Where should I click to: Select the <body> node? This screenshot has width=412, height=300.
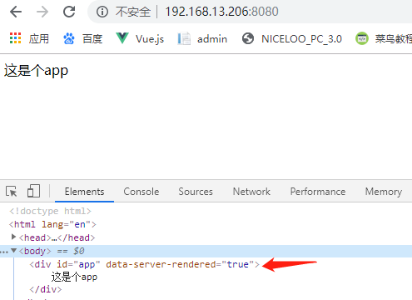(35, 251)
